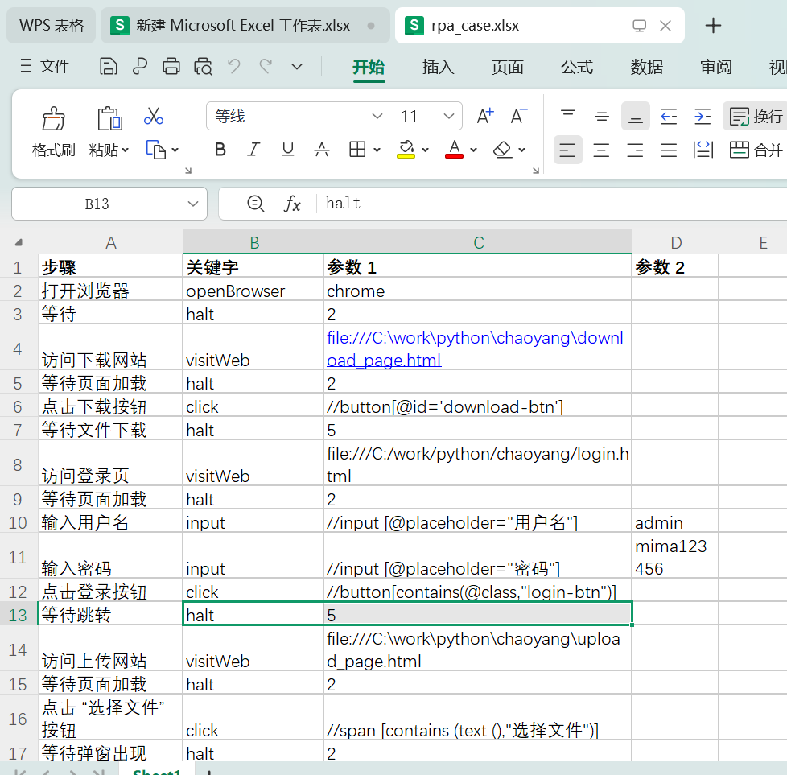Open font color dropdown arrow
This screenshot has width=787, height=775.
[x=473, y=150]
